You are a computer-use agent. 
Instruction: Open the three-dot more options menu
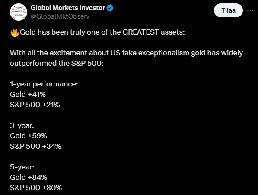[250, 10]
